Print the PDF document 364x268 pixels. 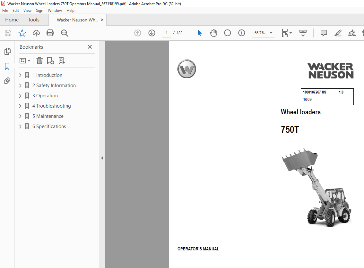click(50, 33)
